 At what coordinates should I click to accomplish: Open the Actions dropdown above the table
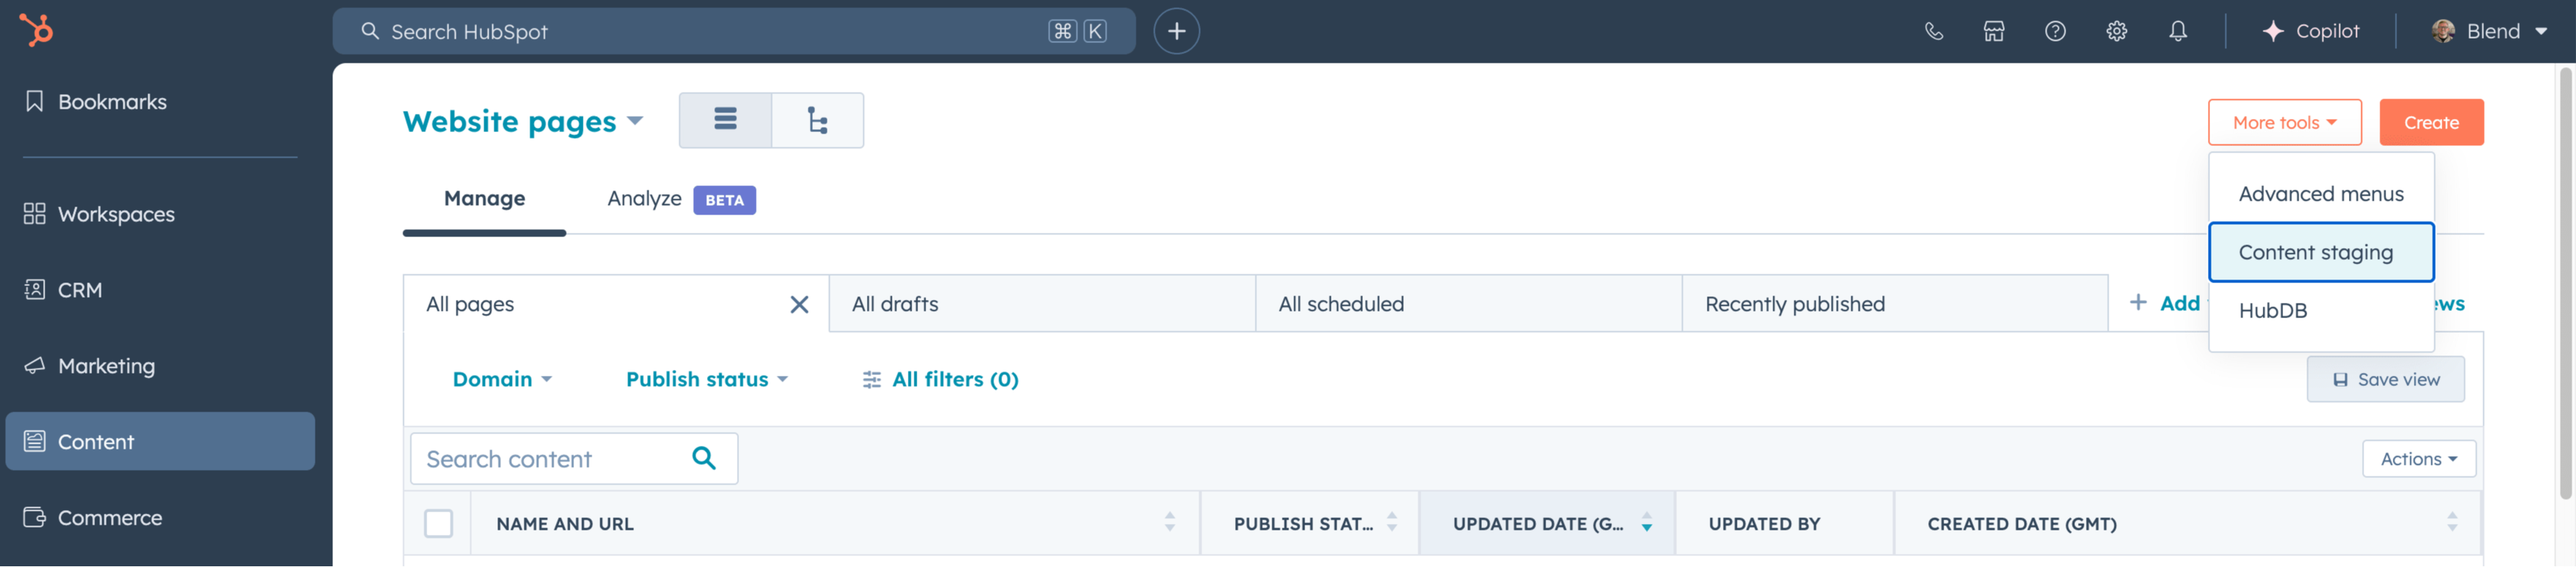(2418, 458)
